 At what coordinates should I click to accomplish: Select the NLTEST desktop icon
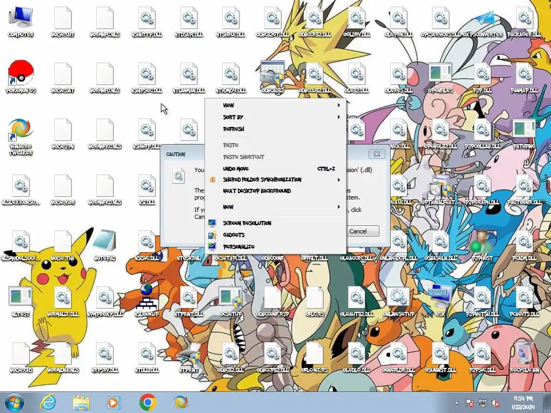pos(20,301)
